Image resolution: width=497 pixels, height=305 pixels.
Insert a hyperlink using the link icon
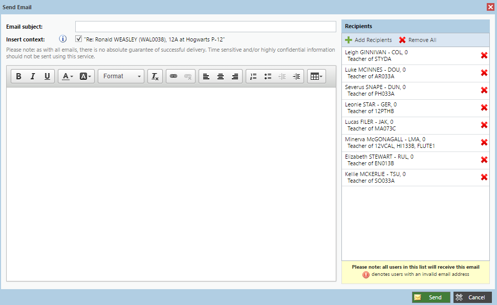(x=174, y=76)
